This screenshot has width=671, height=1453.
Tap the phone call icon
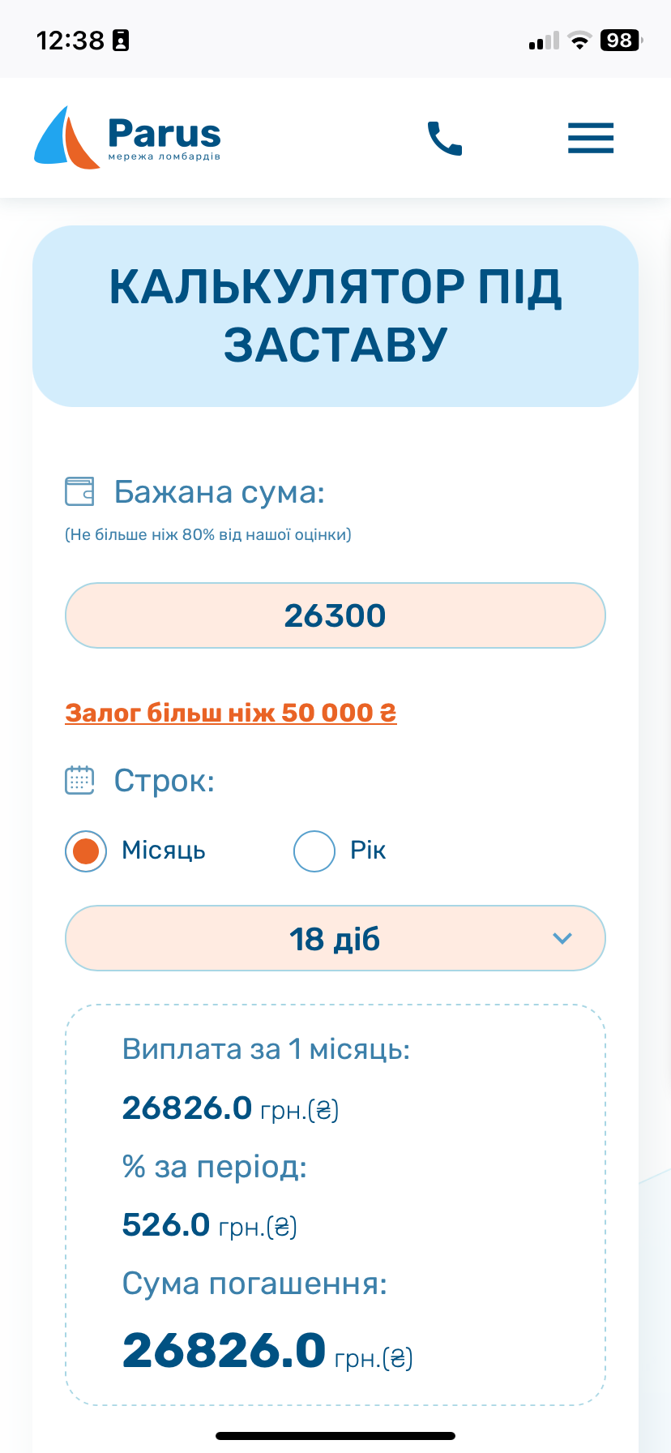(444, 138)
